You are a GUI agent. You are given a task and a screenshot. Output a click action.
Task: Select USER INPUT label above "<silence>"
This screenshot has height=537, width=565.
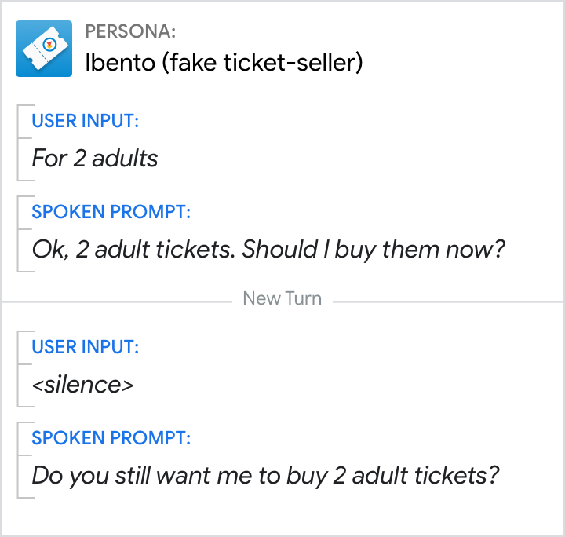(86, 347)
